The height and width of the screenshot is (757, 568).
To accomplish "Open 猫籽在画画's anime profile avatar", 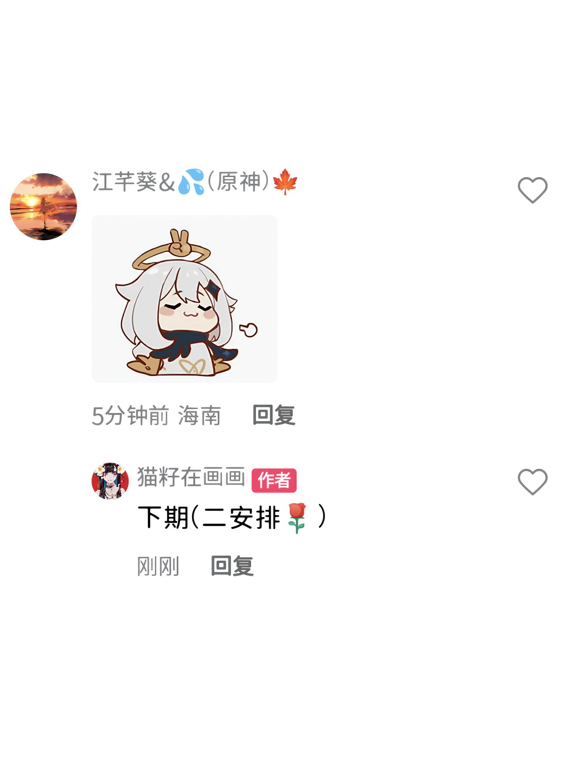I will tap(110, 481).
